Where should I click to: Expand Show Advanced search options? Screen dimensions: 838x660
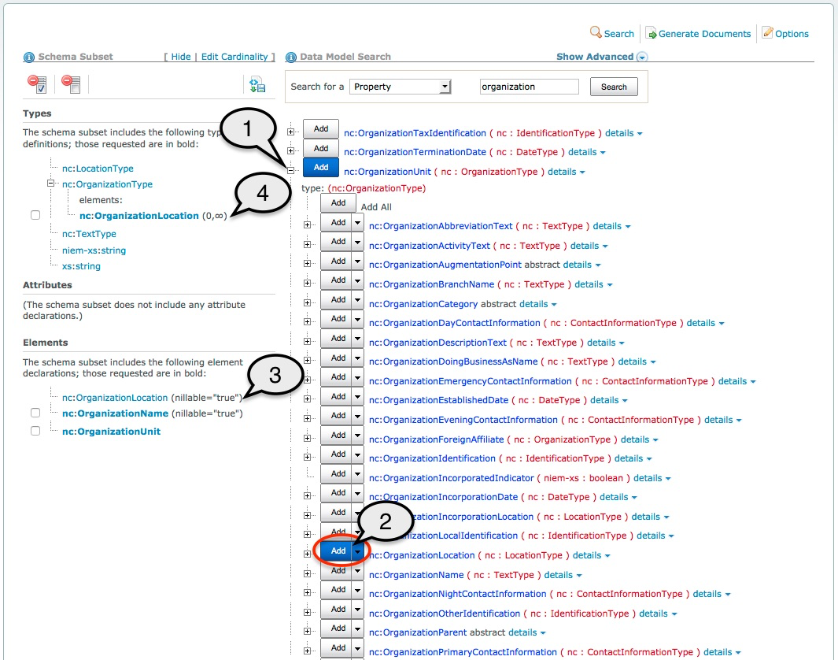641,57
